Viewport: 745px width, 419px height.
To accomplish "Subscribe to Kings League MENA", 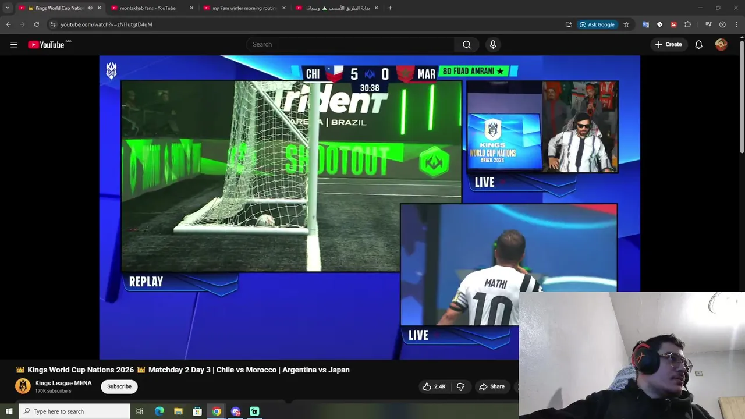I will (x=119, y=386).
